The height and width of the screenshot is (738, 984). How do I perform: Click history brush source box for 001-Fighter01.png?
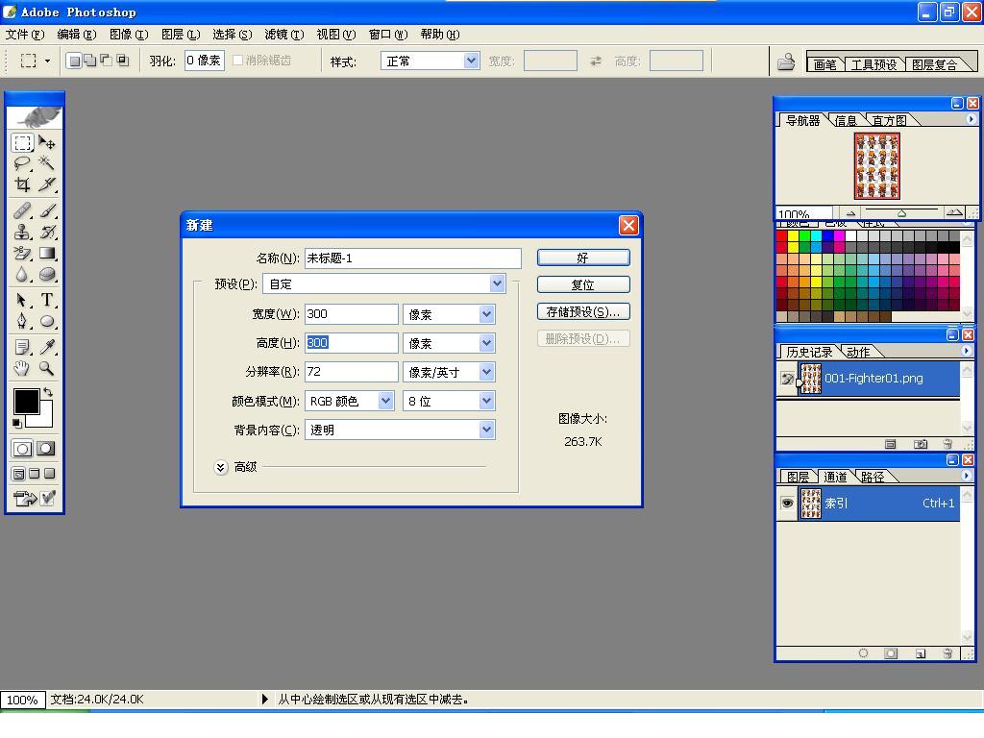[787, 379]
